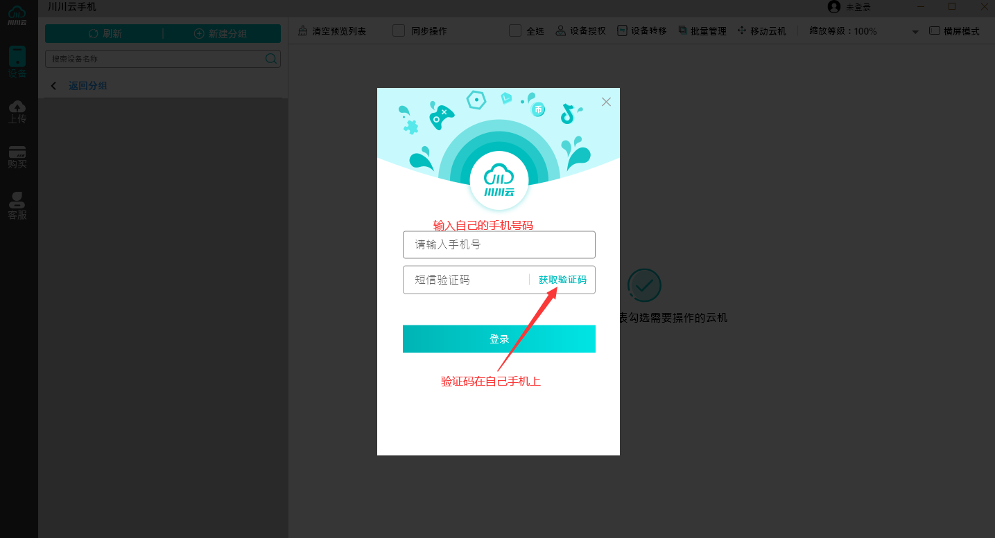Switch to 新建分组 to create a group

click(223, 33)
